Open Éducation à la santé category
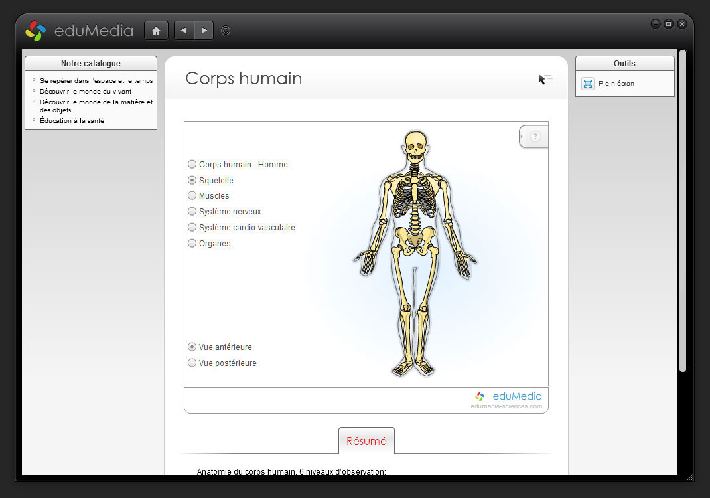This screenshot has width=710, height=498. pos(72,121)
